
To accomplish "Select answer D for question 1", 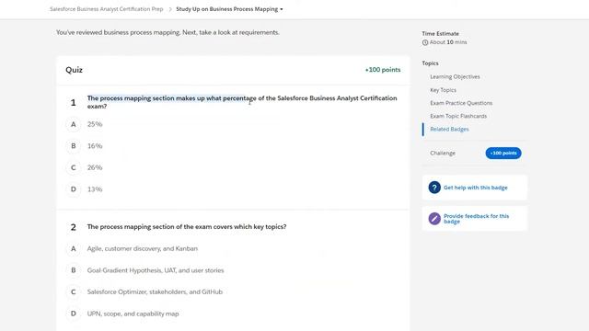I will pos(74,189).
